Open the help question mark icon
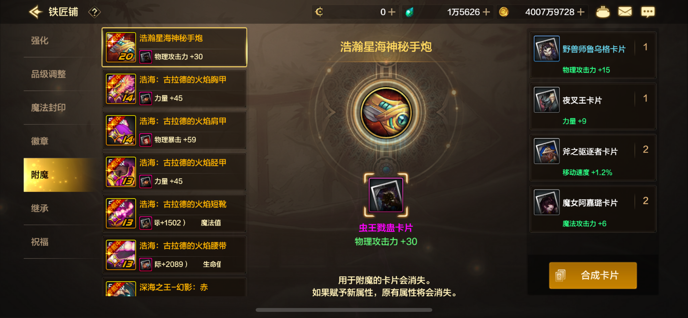The image size is (688, 318). [x=94, y=12]
